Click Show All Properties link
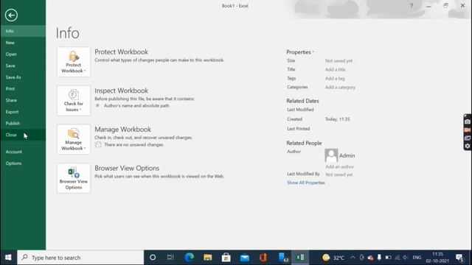The width and height of the screenshot is (472, 265). pos(306,183)
